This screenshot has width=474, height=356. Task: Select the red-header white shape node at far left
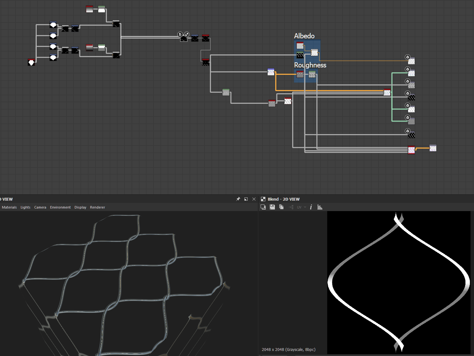pyautogui.click(x=31, y=62)
